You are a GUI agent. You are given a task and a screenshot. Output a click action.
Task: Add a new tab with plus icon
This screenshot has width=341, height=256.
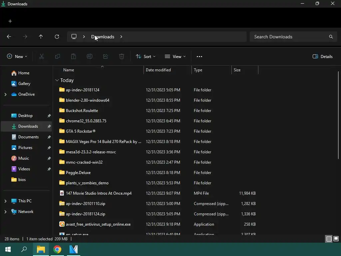coord(10,21)
